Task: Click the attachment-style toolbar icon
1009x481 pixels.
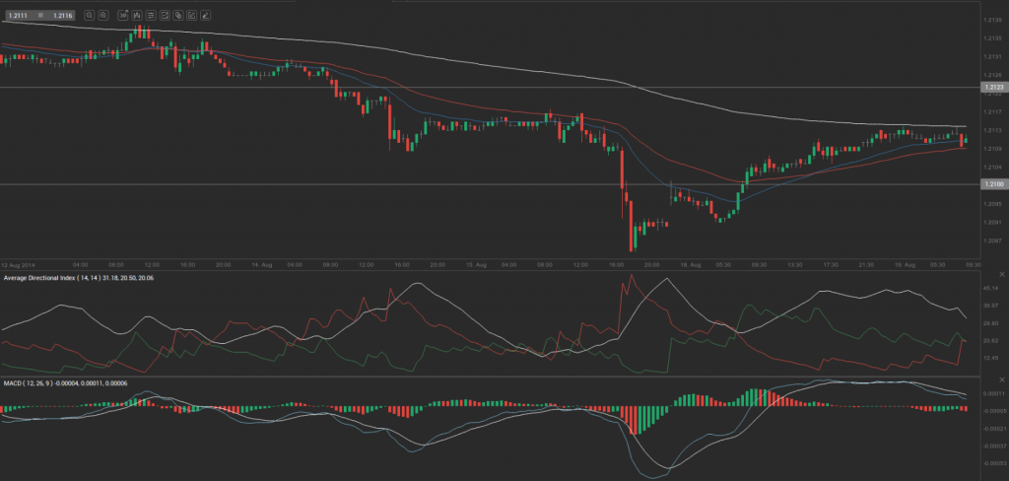Action: coord(178,15)
